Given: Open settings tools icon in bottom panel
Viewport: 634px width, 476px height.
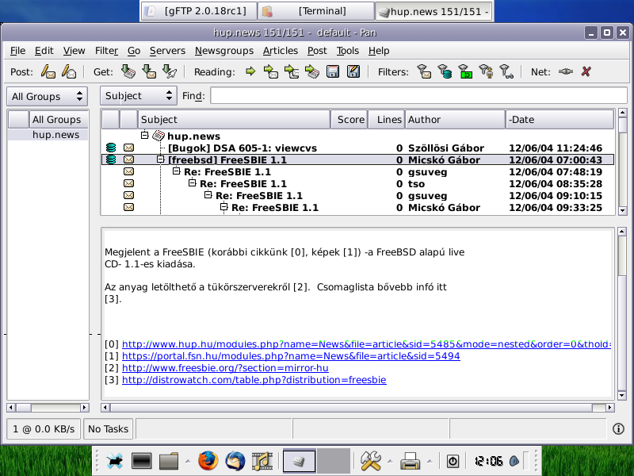Looking at the screenshot, I should 370,461.
